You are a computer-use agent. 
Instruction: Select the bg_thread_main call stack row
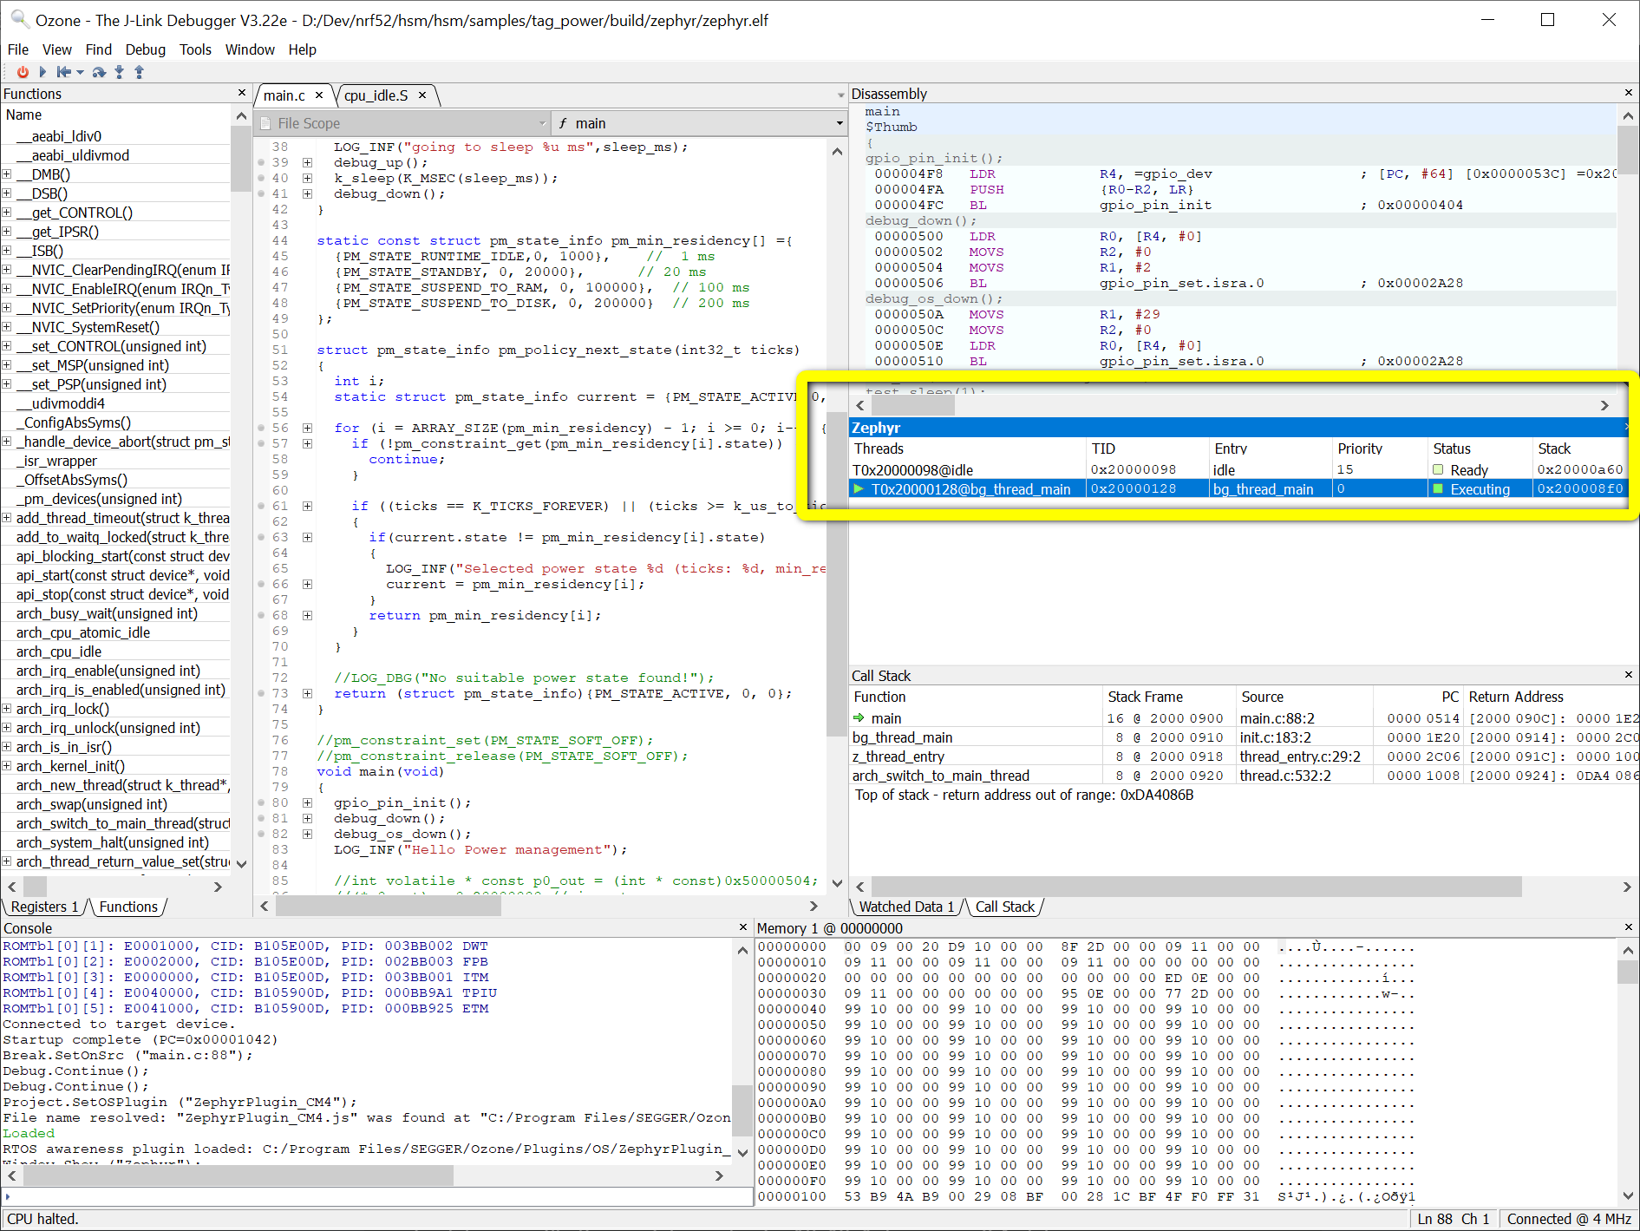(x=902, y=737)
